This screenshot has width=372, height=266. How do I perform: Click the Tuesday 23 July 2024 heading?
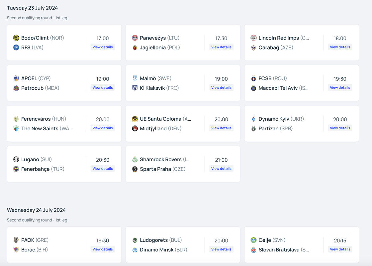pyautogui.click(x=32, y=8)
